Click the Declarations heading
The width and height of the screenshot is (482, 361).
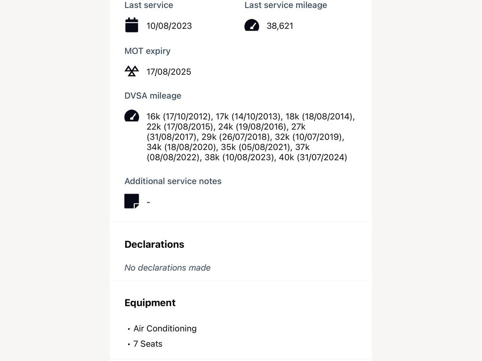[154, 244]
